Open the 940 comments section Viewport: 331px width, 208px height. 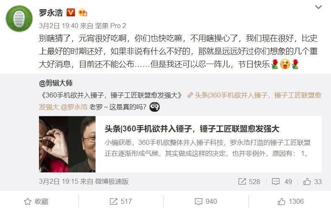pyautogui.click(x=206, y=201)
